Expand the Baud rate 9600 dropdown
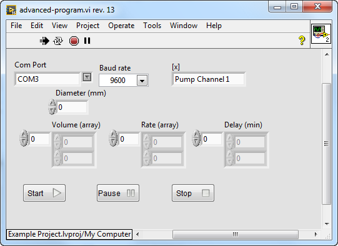The height and width of the screenshot is (246, 338). [x=142, y=81]
